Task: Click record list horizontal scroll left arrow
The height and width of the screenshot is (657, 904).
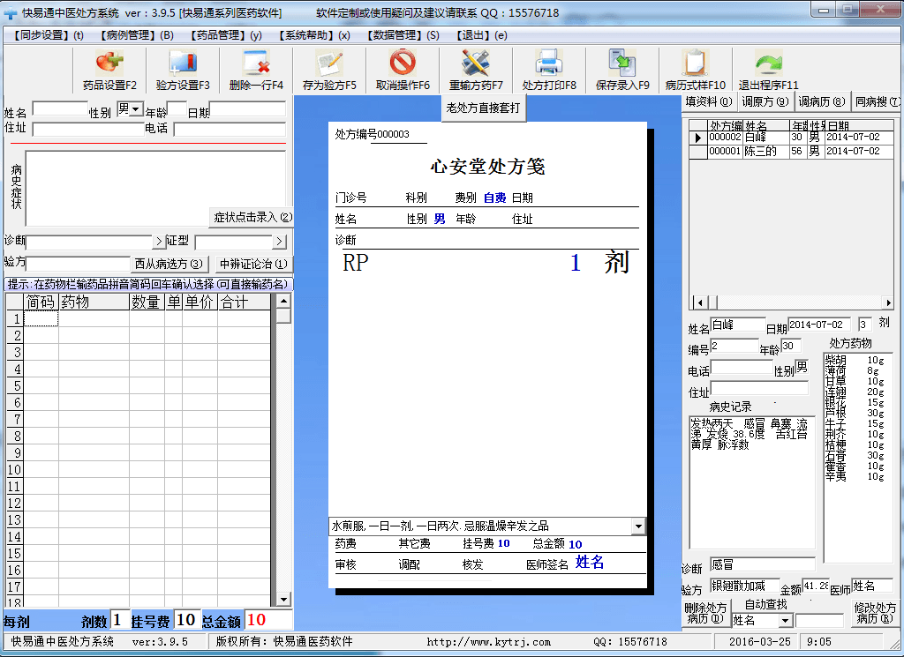Action: tap(700, 302)
